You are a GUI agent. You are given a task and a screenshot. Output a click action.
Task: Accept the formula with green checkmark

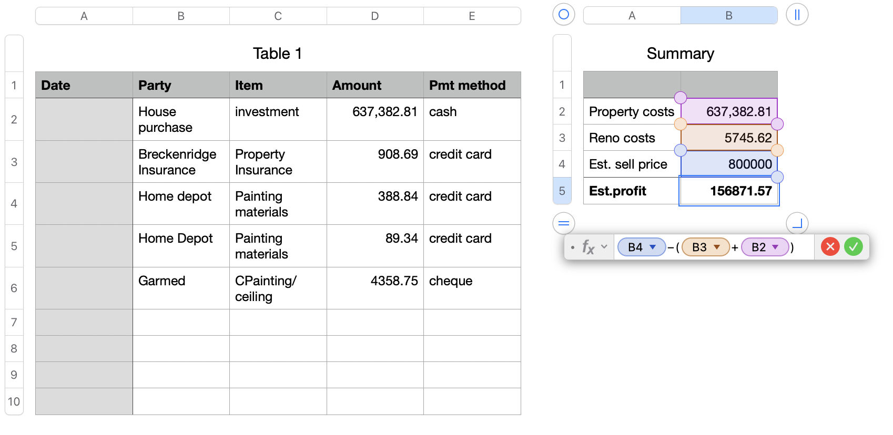pos(853,246)
